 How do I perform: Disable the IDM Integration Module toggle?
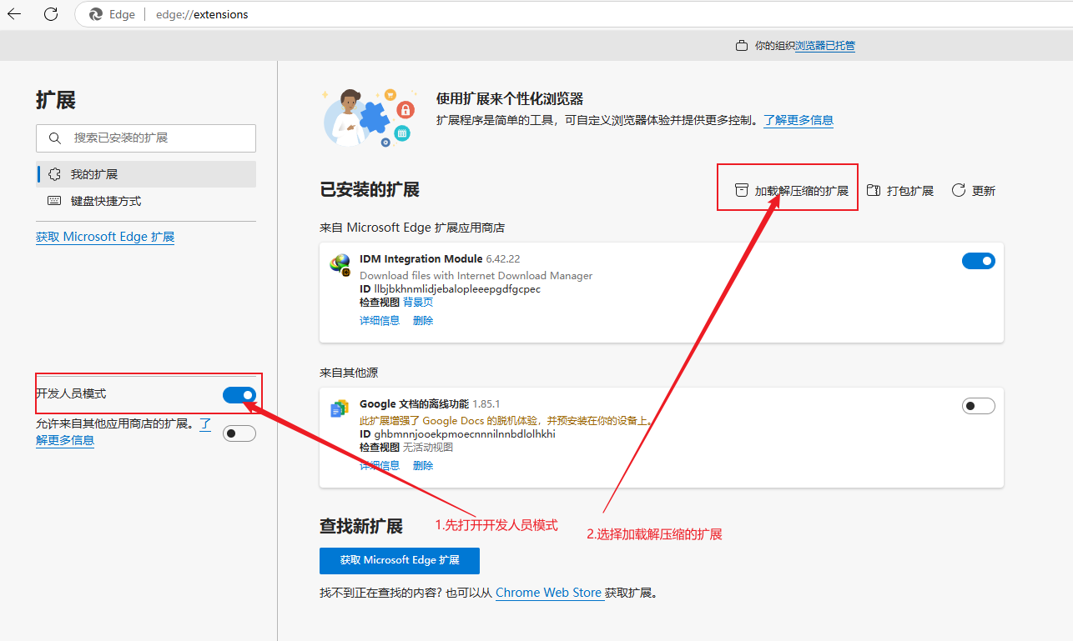(x=978, y=261)
